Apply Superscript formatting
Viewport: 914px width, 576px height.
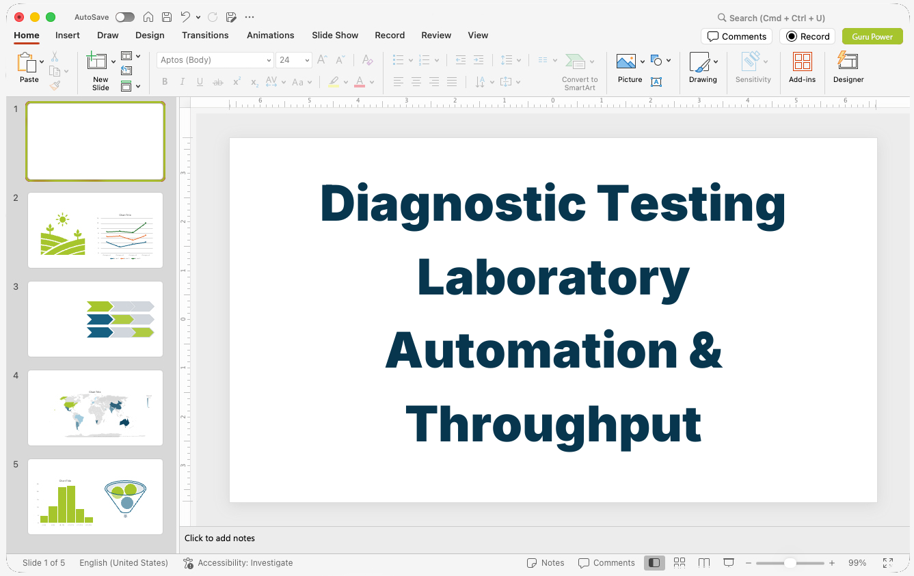pos(237,82)
